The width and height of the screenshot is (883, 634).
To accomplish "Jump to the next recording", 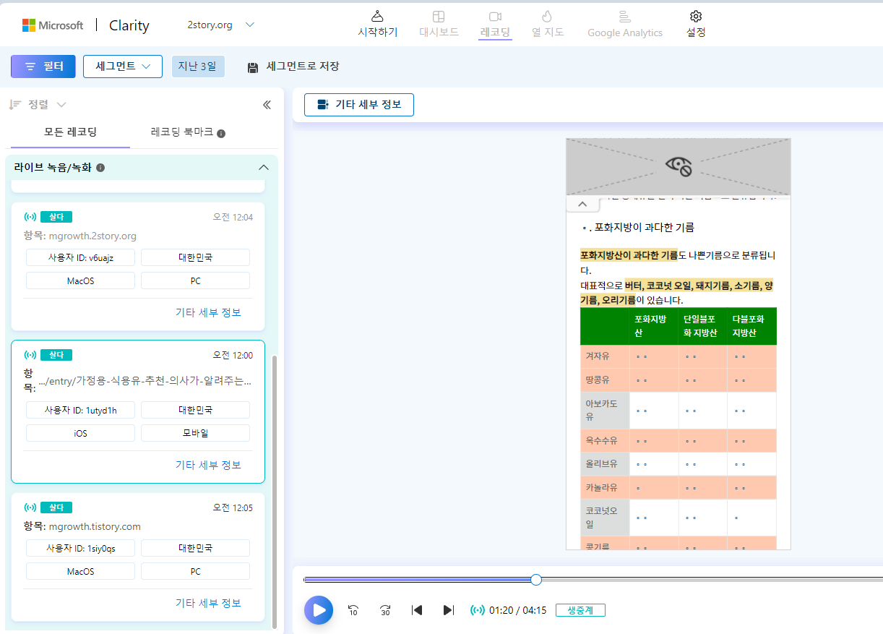I will coord(449,610).
